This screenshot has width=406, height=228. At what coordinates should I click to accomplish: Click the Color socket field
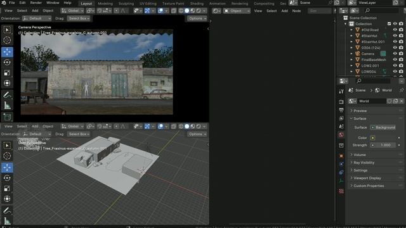click(x=383, y=137)
